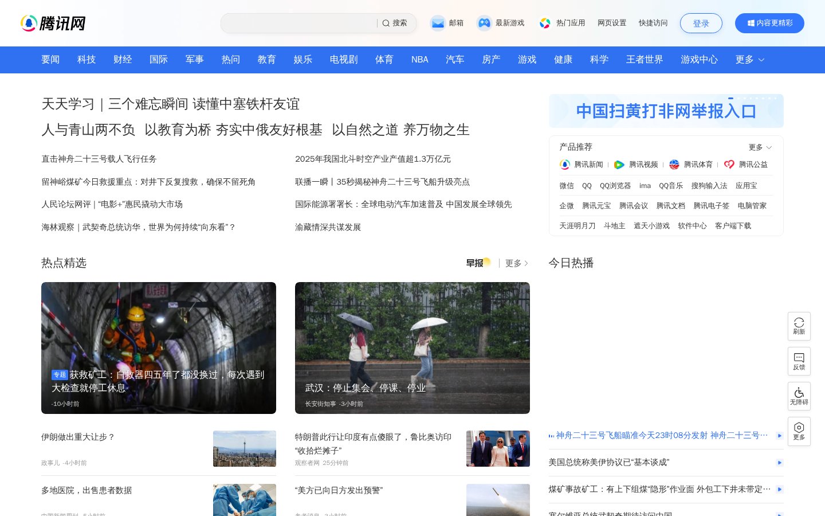This screenshot has width=825, height=516.
Task: Click the Tencent penguin logo
Action: [29, 23]
